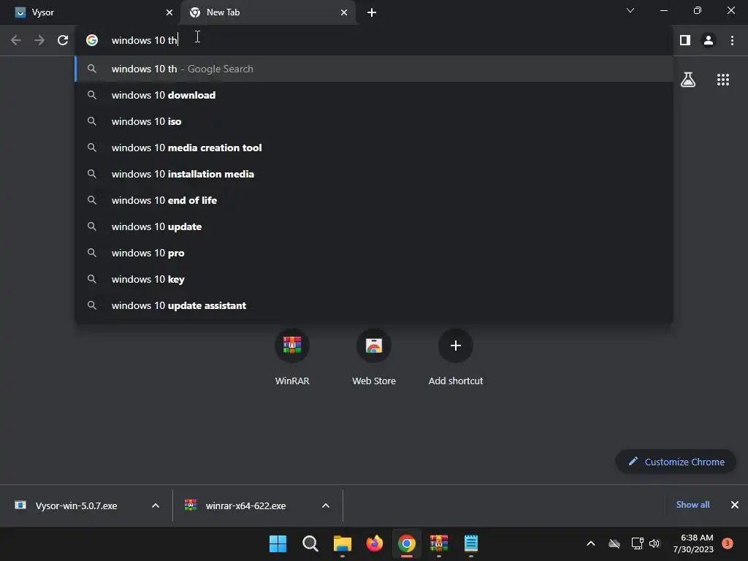Open downloaded Vysor-win-5.0.7.exe file
The image size is (748, 561).
pyautogui.click(x=76, y=505)
